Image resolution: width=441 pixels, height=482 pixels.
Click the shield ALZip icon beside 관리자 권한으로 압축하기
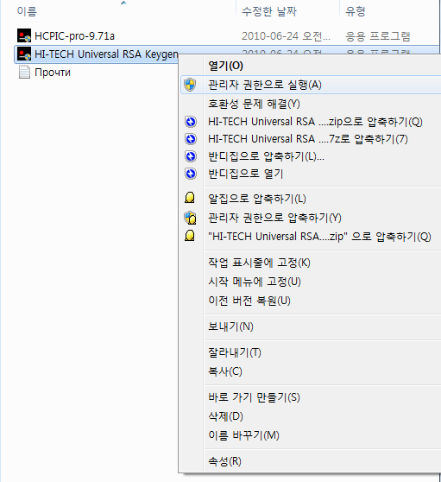[190, 218]
